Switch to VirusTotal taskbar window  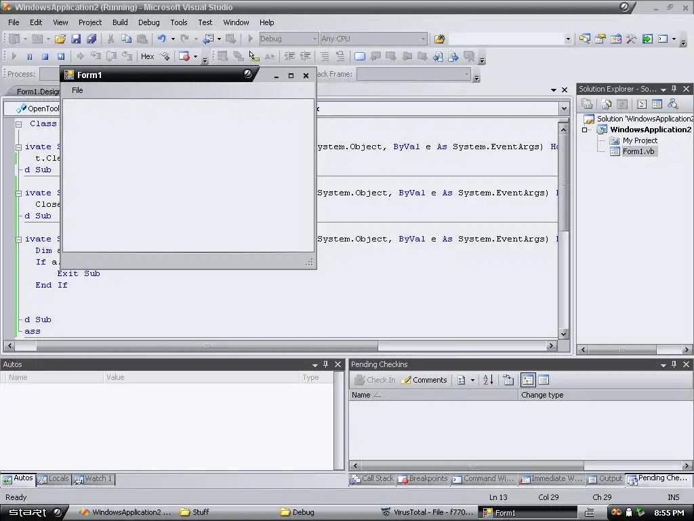[428, 513]
